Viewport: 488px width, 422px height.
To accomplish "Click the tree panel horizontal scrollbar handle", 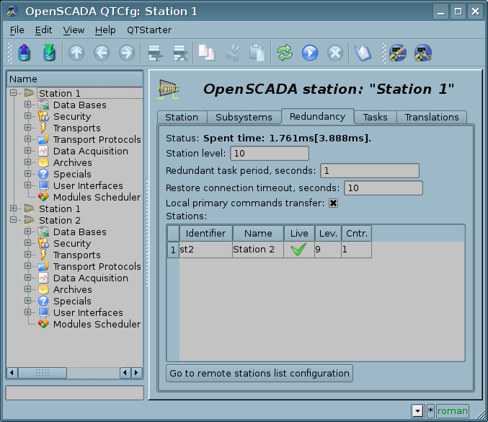I will [43, 372].
